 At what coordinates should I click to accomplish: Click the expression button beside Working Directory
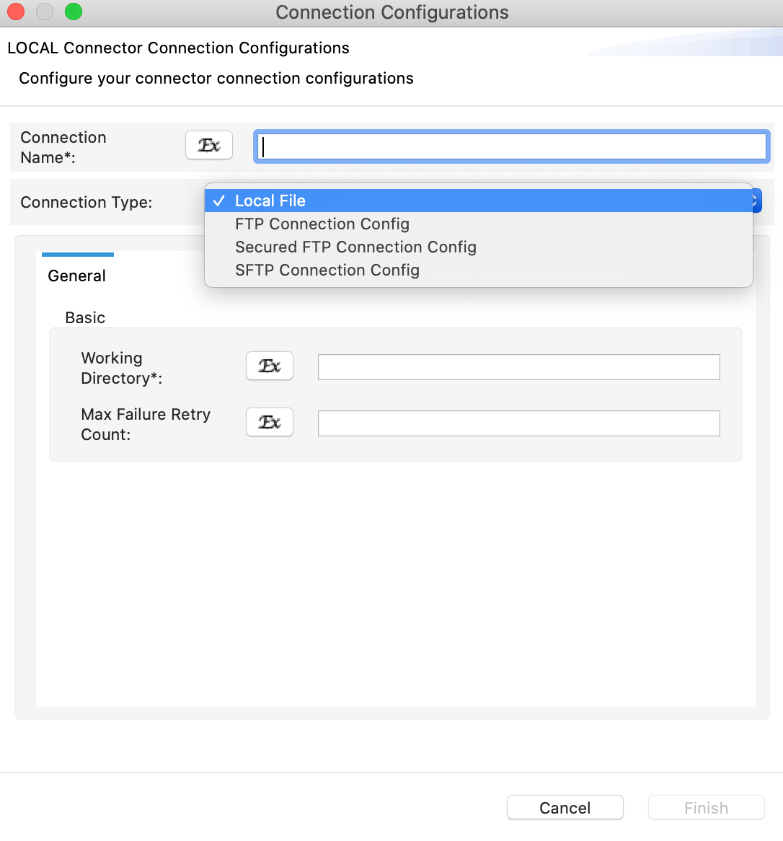(269, 366)
